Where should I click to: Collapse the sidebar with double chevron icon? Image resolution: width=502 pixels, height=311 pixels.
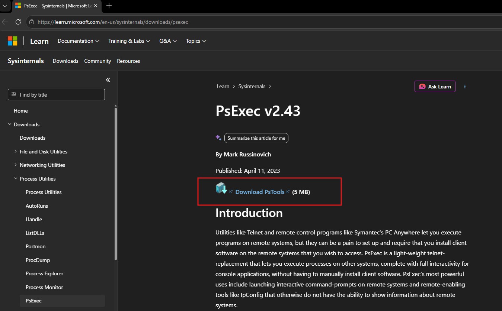point(108,80)
